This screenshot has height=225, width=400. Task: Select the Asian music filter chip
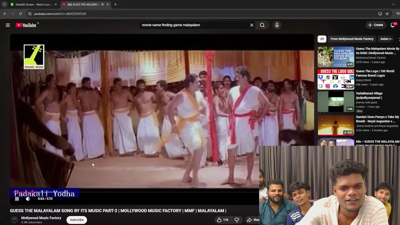tap(387, 39)
